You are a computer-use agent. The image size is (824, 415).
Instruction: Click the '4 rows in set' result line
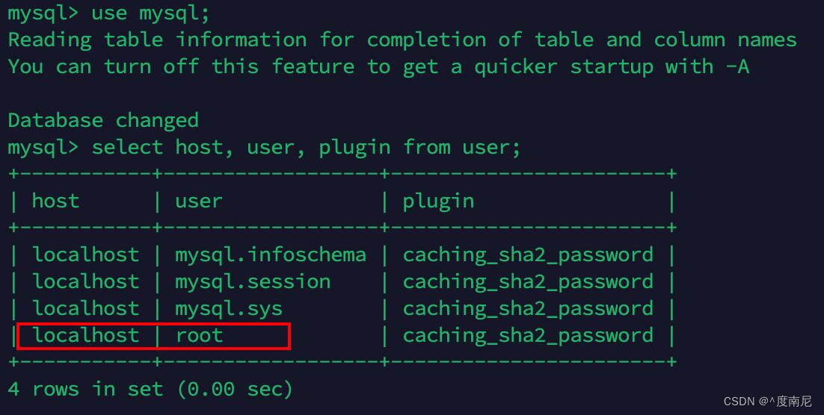pos(150,390)
